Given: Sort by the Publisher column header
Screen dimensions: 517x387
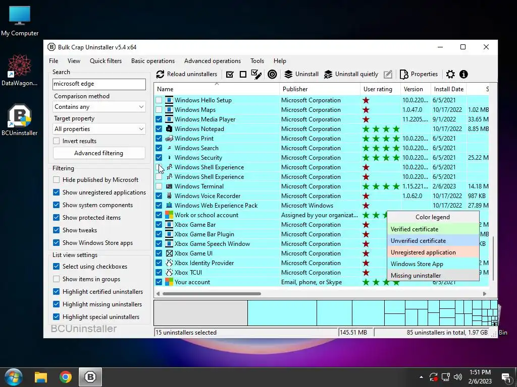Looking at the screenshot, I should click(320, 89).
